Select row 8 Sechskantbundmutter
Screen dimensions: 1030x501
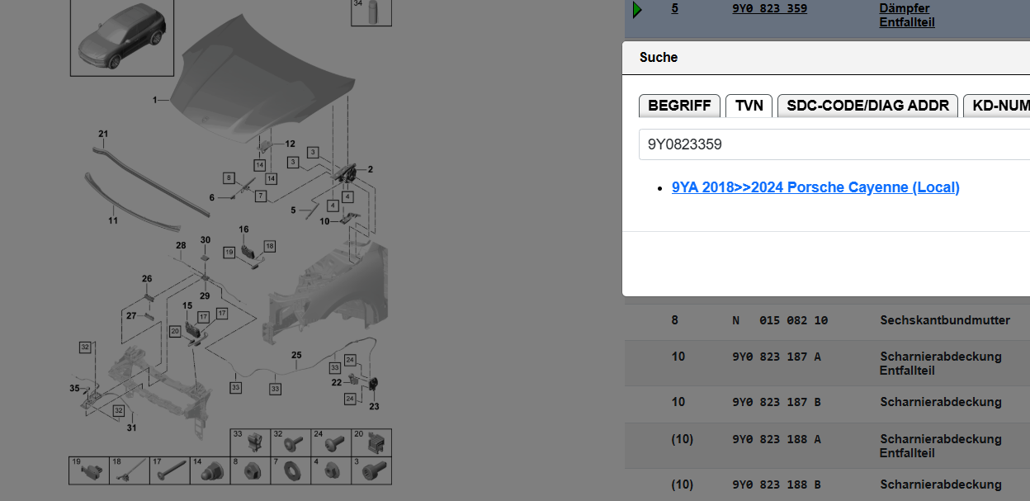click(x=827, y=320)
